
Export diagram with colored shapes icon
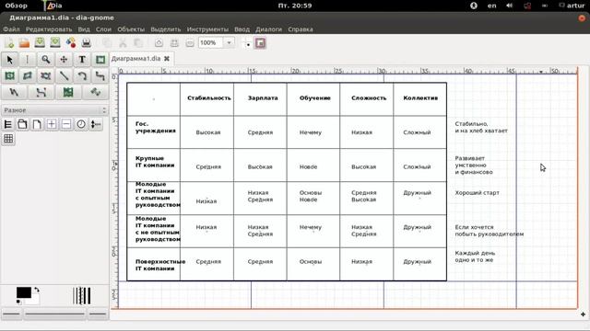(71, 43)
